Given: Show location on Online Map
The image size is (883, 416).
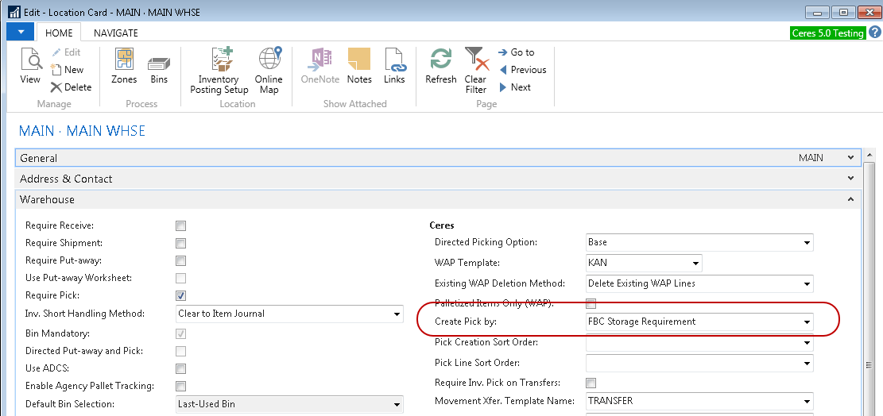Looking at the screenshot, I should click(x=269, y=71).
